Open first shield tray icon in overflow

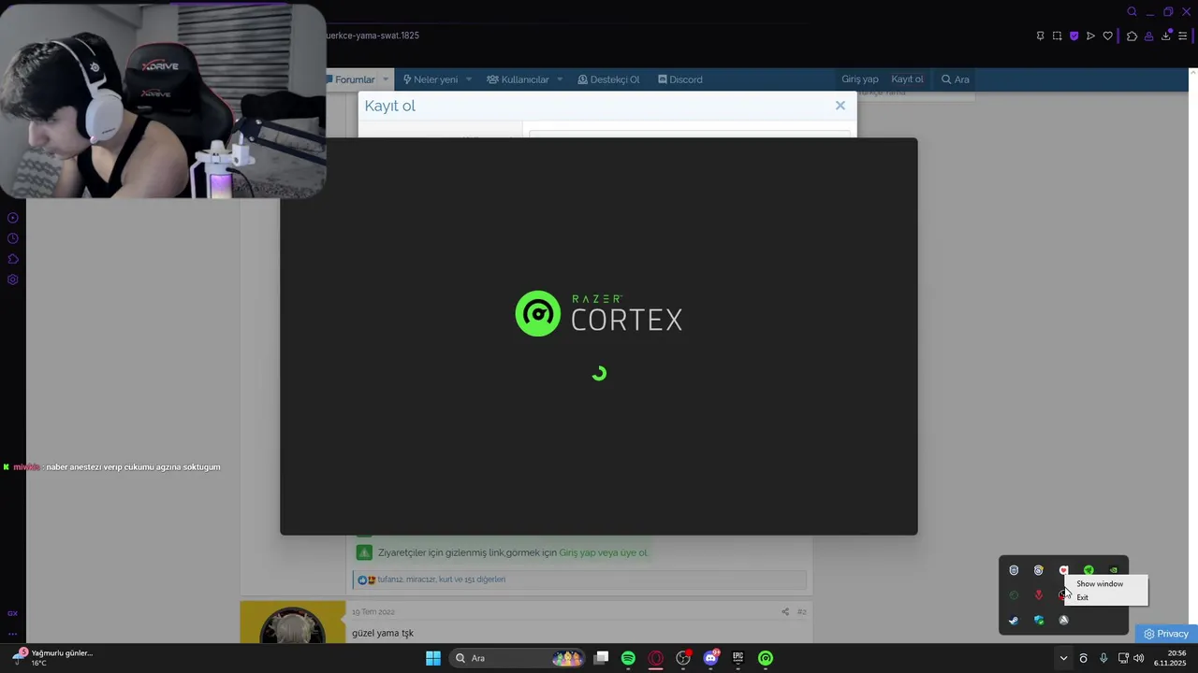pyautogui.click(x=1014, y=570)
